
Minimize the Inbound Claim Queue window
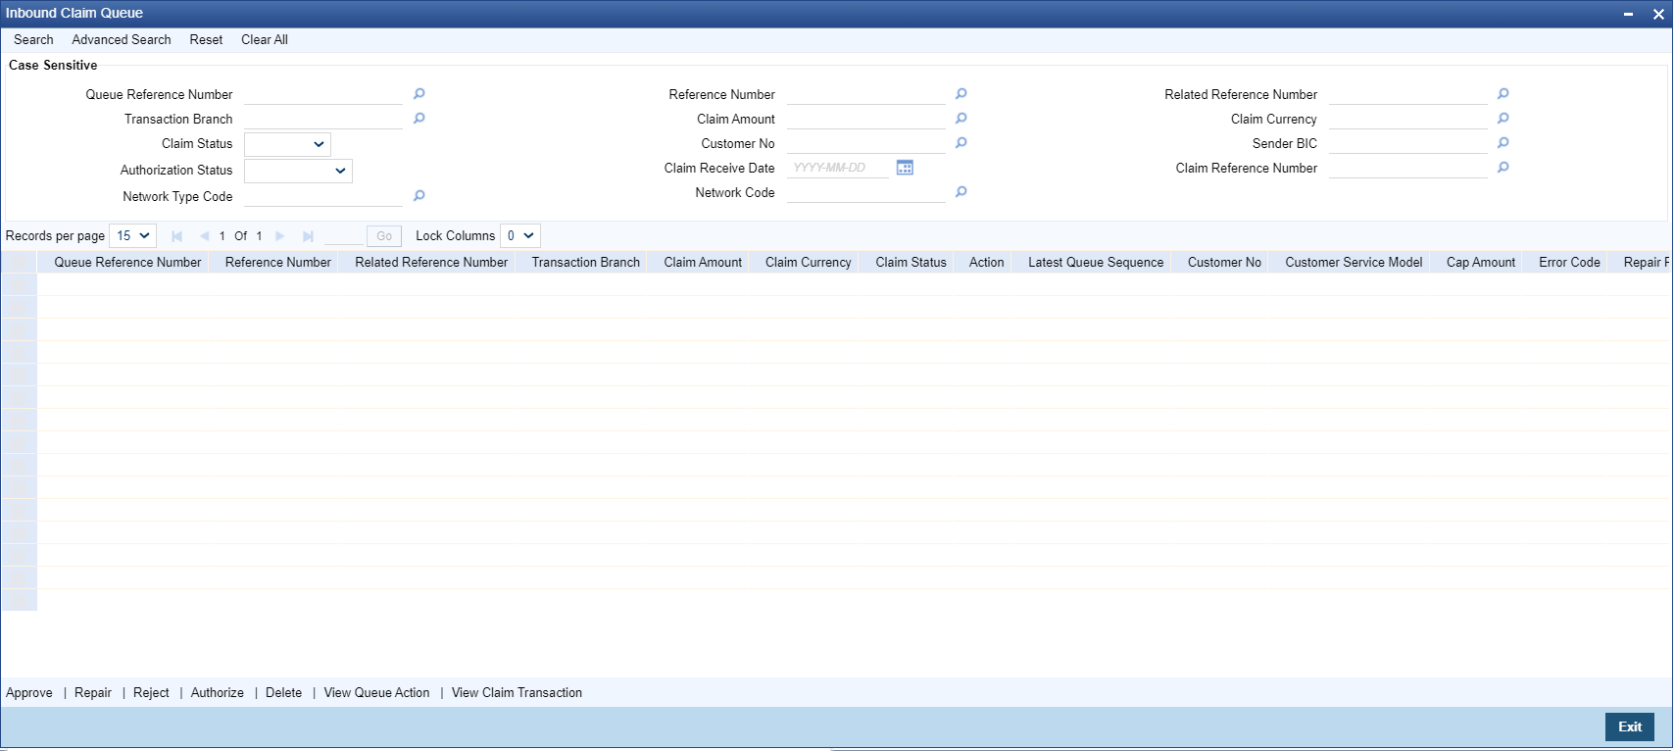(x=1628, y=14)
